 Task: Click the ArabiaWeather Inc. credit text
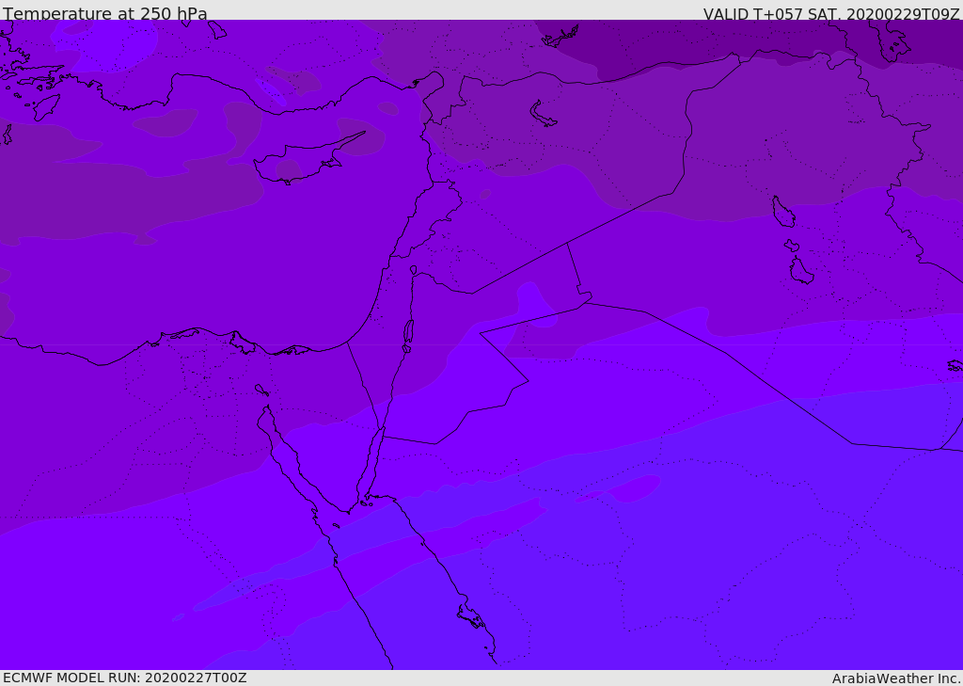896,678
